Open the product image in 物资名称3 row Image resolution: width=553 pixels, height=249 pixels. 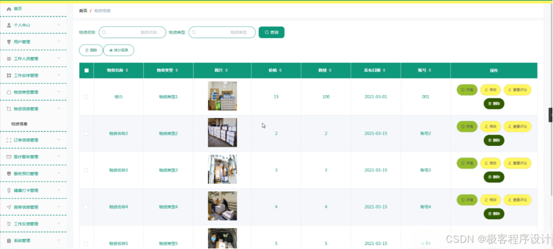click(x=222, y=169)
